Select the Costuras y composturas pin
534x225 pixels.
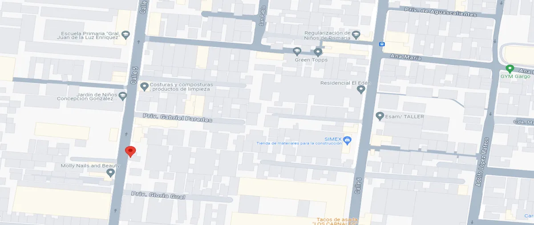pyautogui.click(x=144, y=86)
